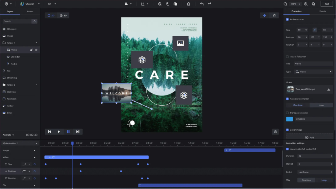
Task: Open the Events tab
Action: (323, 11)
